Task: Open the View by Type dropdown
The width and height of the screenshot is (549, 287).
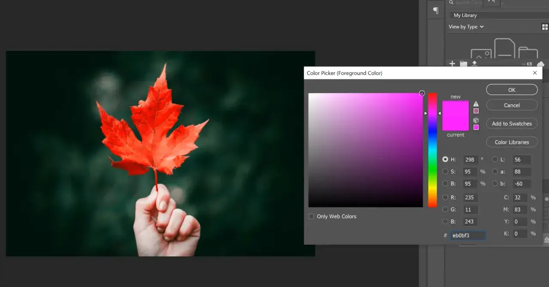Action: point(466,27)
